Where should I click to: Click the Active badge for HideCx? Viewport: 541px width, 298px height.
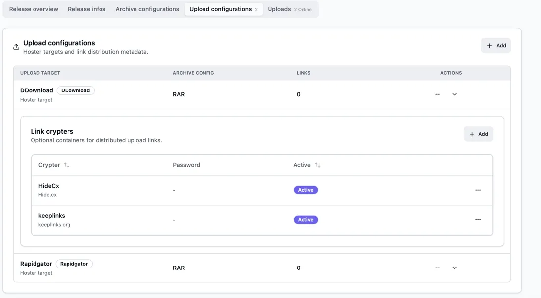click(x=305, y=190)
